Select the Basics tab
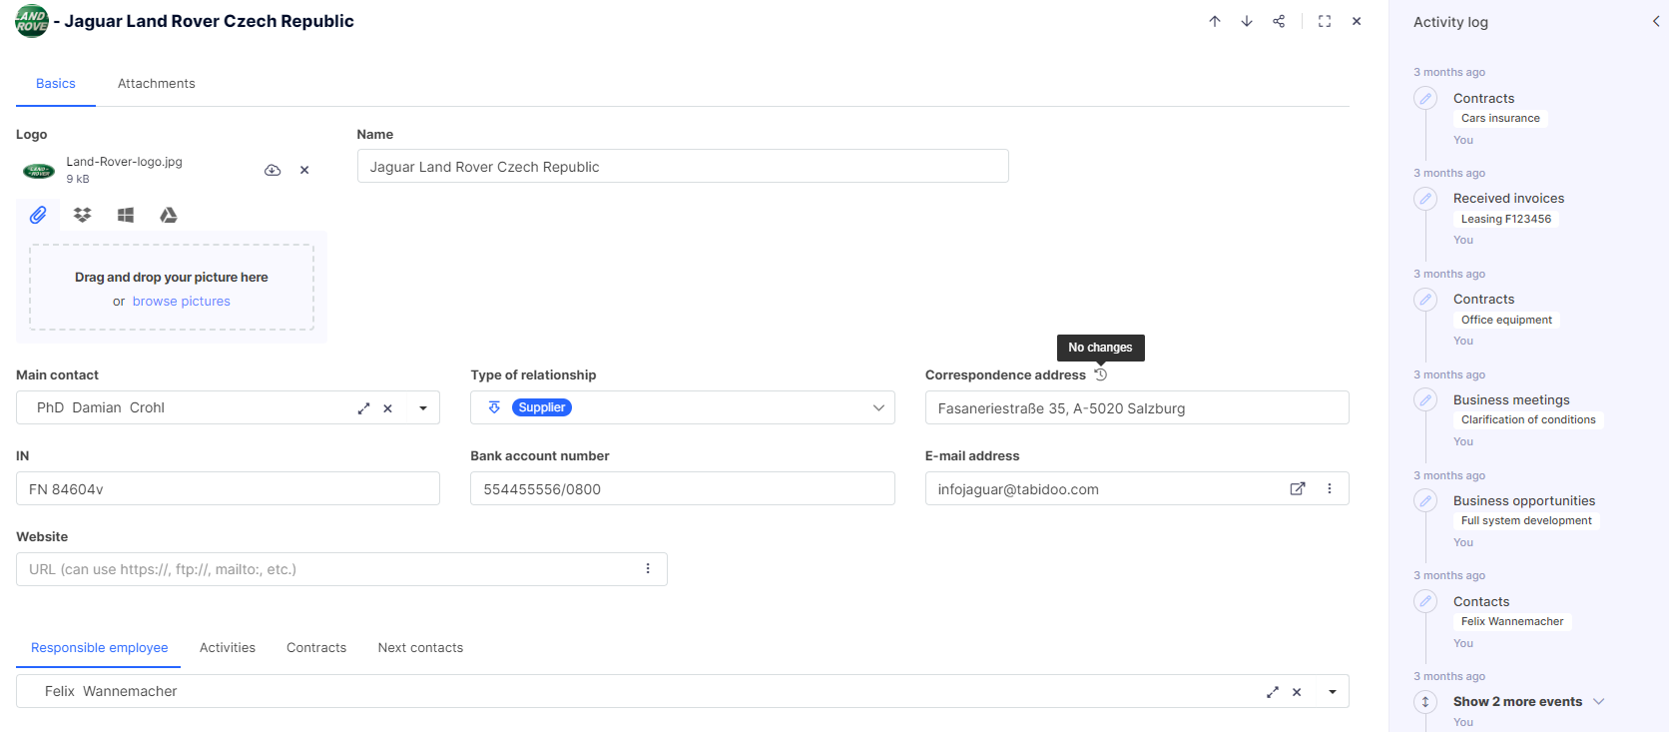This screenshot has width=1669, height=732. 56,84
